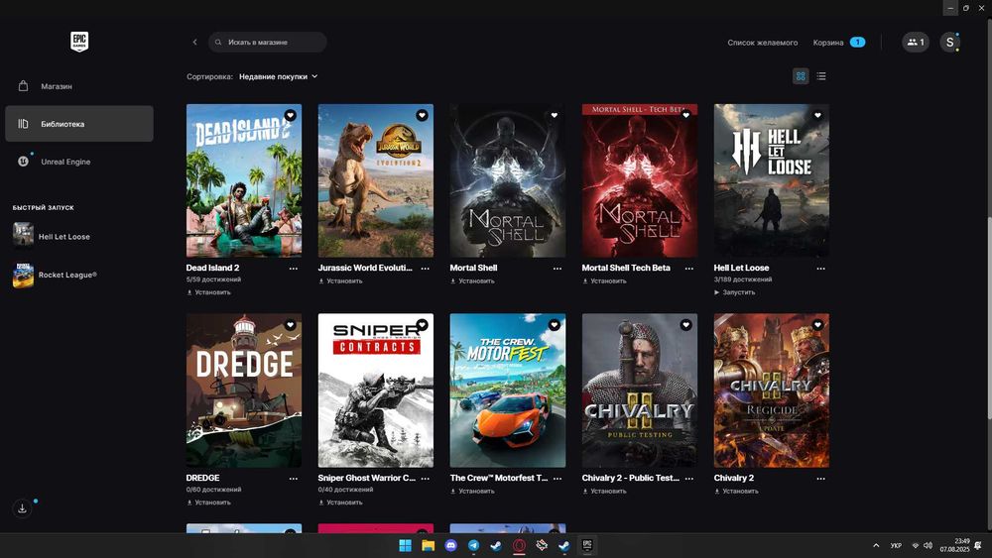Click Установить under Chivalry 2
This screenshot has height=558, width=992.
[x=736, y=491]
